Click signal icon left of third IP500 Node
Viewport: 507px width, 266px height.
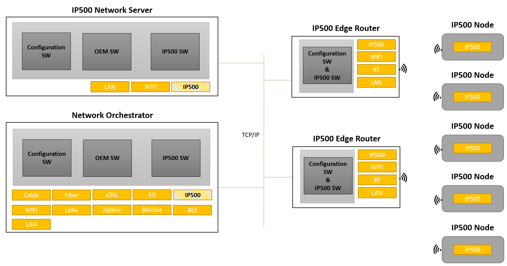(x=438, y=149)
